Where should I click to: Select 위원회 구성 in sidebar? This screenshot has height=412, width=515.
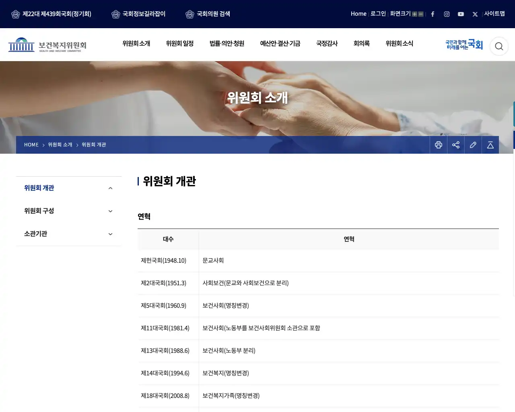click(39, 211)
